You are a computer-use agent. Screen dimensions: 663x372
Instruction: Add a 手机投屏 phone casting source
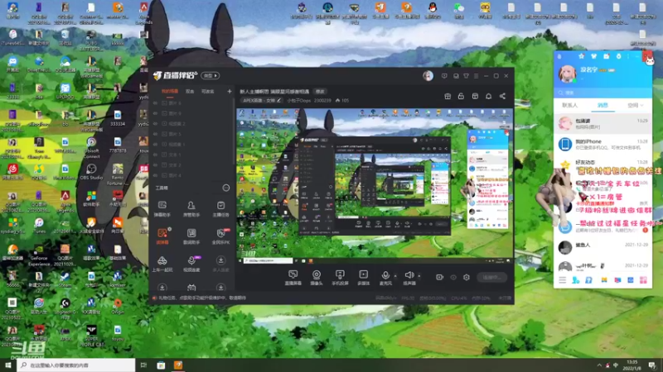(340, 278)
